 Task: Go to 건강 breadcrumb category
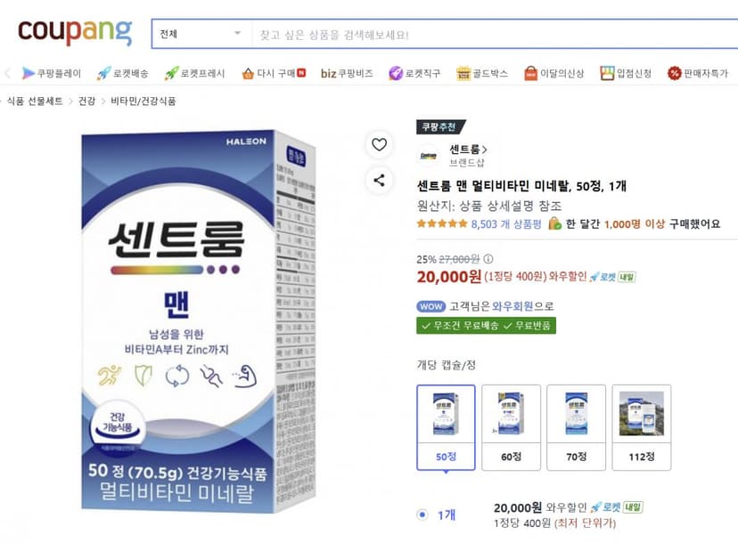(86, 101)
